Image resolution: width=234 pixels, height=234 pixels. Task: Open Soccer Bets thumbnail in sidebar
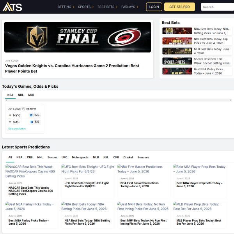point(177,61)
